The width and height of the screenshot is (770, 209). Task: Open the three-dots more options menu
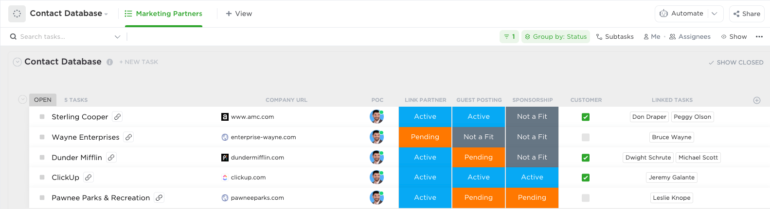(x=759, y=37)
